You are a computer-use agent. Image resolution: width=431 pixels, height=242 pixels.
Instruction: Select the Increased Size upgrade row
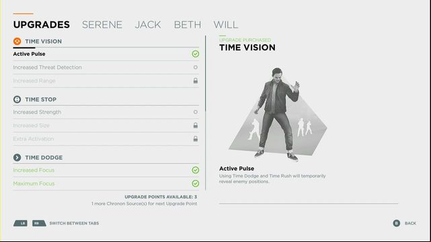106,125
